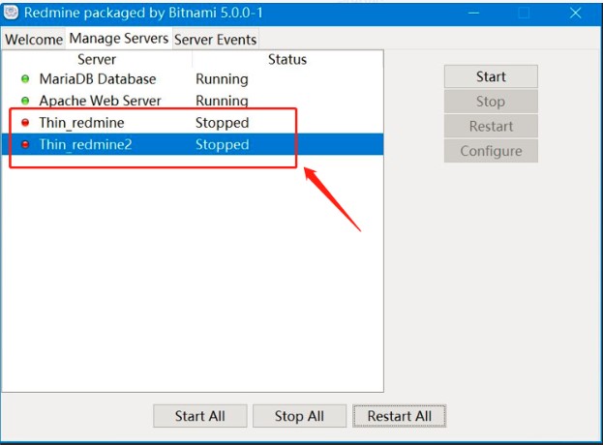Maximize the Redmine manager window

click(524, 14)
